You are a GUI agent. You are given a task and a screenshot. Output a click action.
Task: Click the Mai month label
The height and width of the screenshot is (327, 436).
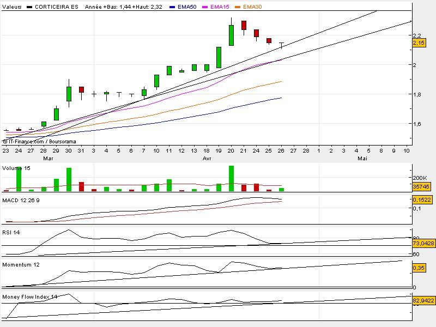(x=362, y=158)
